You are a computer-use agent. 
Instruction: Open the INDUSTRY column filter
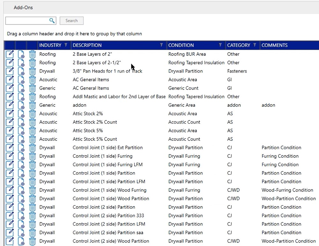pyautogui.click(x=66, y=45)
